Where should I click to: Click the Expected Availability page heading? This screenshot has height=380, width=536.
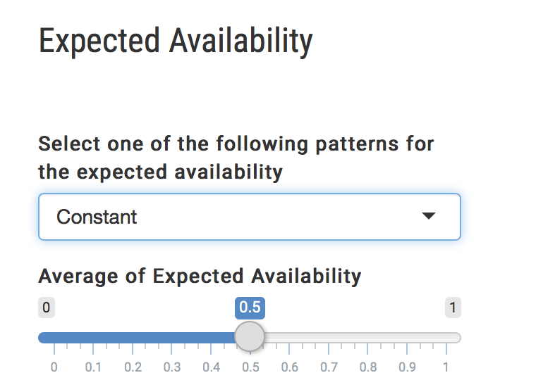(x=176, y=42)
